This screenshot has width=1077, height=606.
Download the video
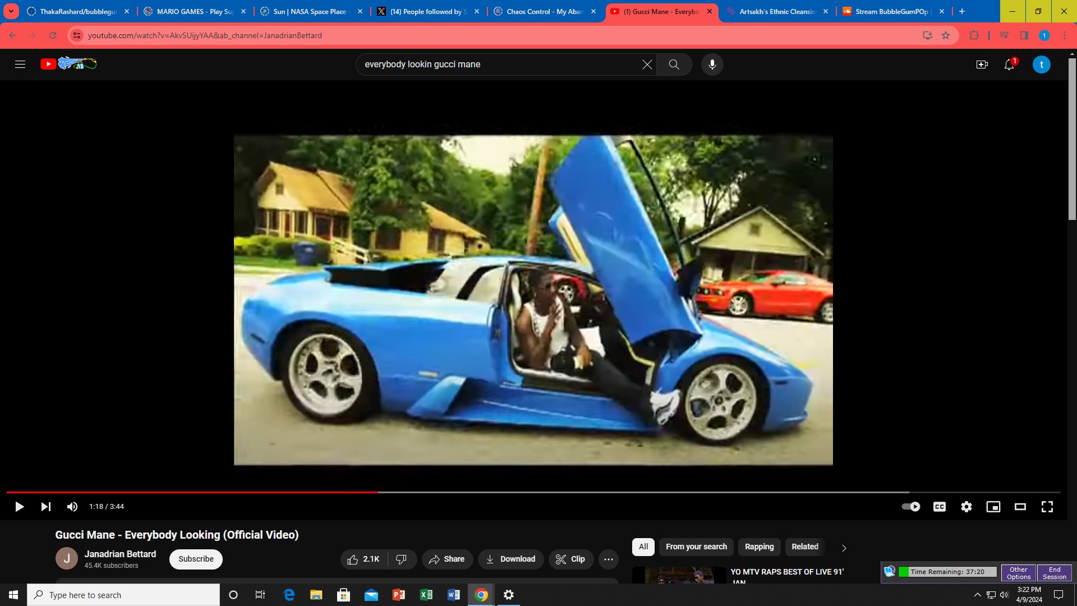pos(510,559)
